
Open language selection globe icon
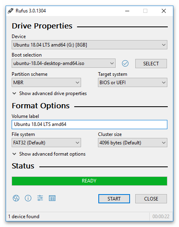point(16,198)
